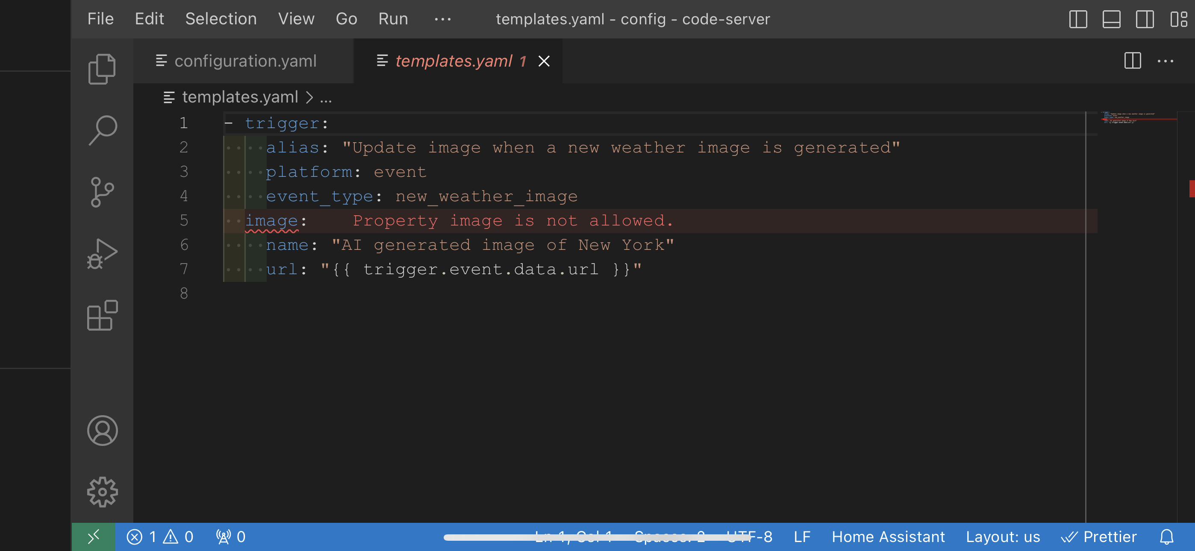Open the Search sidebar panel
The image size is (1195, 551).
click(103, 130)
